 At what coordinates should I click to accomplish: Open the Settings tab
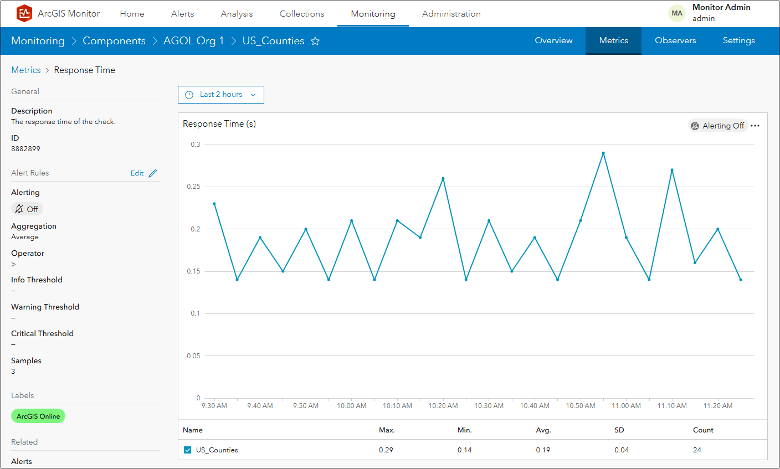click(738, 40)
